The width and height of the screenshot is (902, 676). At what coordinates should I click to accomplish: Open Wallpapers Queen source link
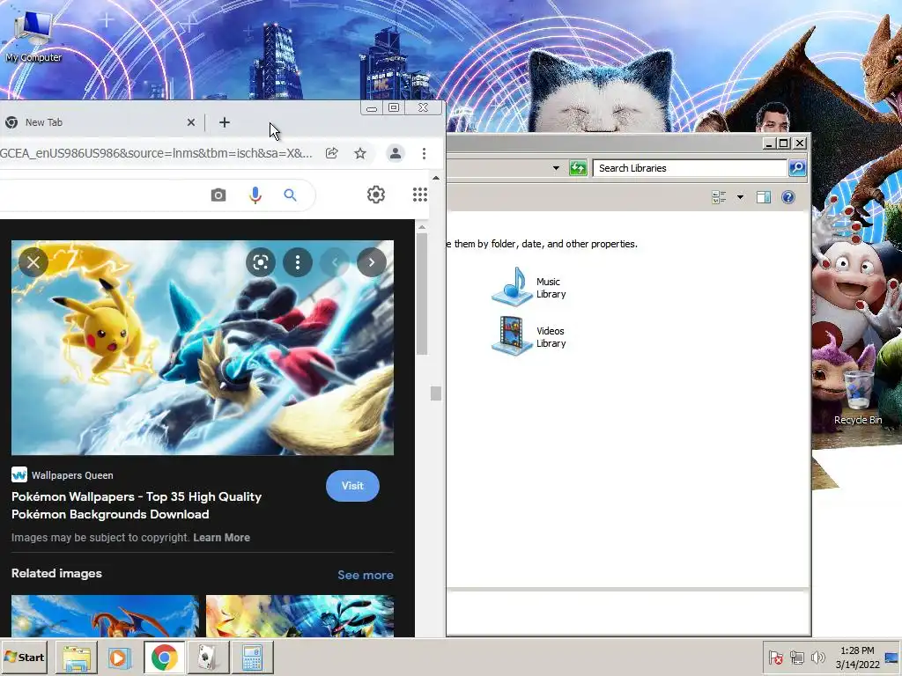point(63,475)
